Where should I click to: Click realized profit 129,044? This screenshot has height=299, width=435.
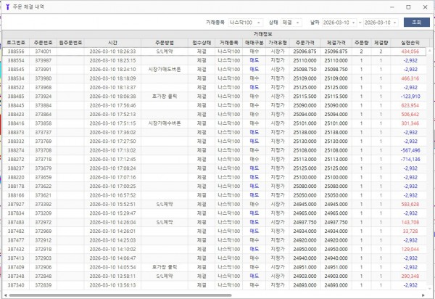[410, 249]
